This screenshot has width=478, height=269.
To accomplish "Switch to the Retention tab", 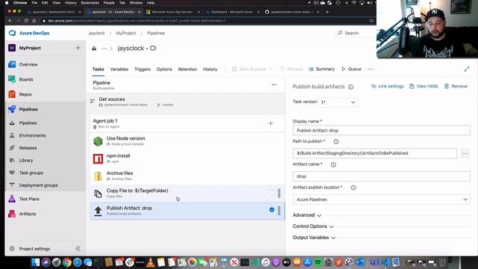I will pyautogui.click(x=187, y=69).
